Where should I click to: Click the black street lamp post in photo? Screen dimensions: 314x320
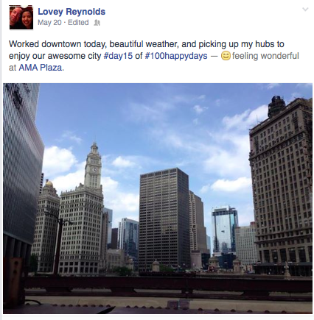pos(58,245)
